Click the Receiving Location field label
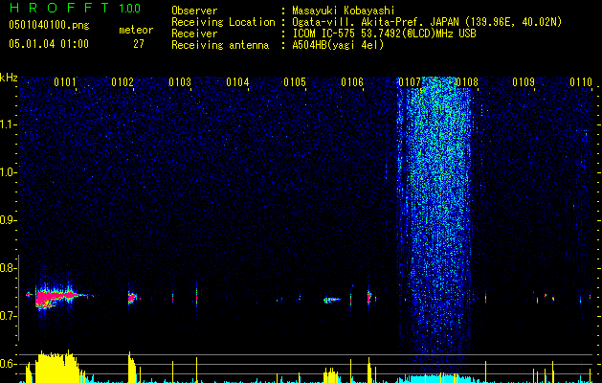The image size is (602, 383). pos(223,22)
